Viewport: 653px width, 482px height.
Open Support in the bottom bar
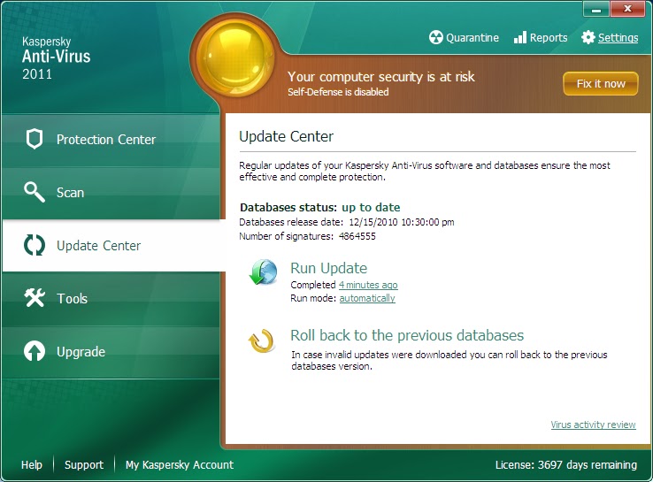84,464
